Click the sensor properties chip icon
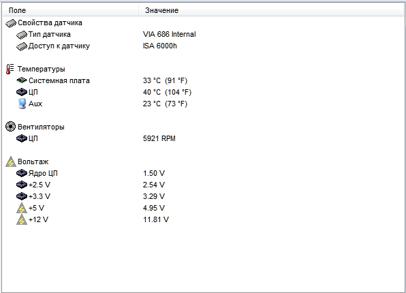The image size is (406, 293). point(11,23)
